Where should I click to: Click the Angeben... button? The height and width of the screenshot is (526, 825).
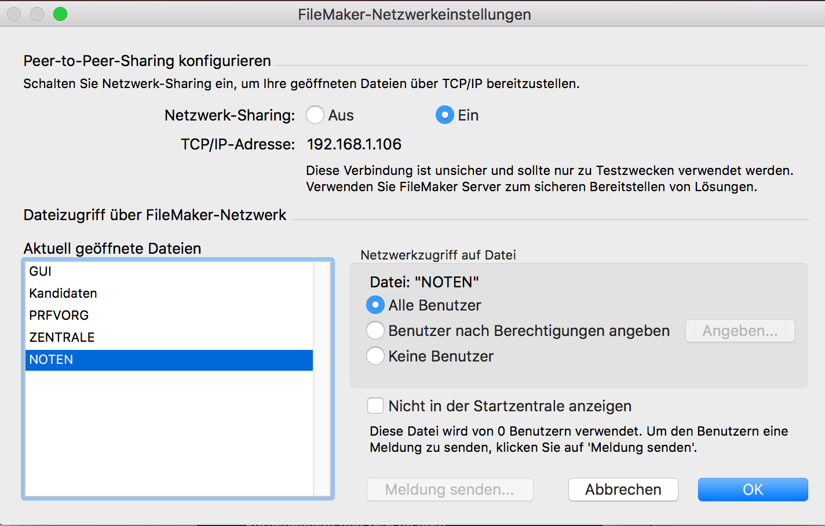pos(740,331)
